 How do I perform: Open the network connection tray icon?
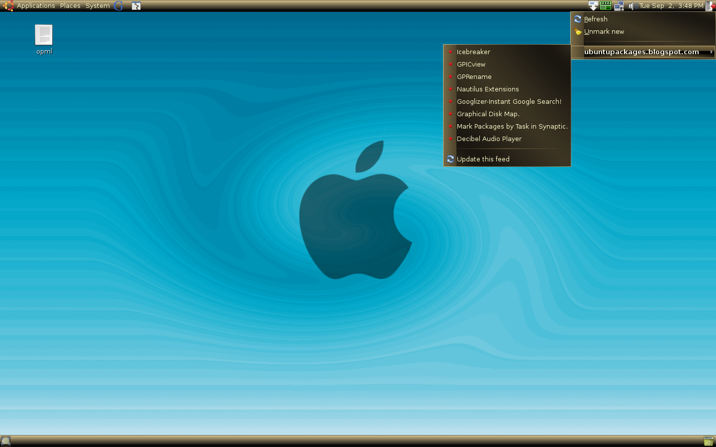pos(619,6)
